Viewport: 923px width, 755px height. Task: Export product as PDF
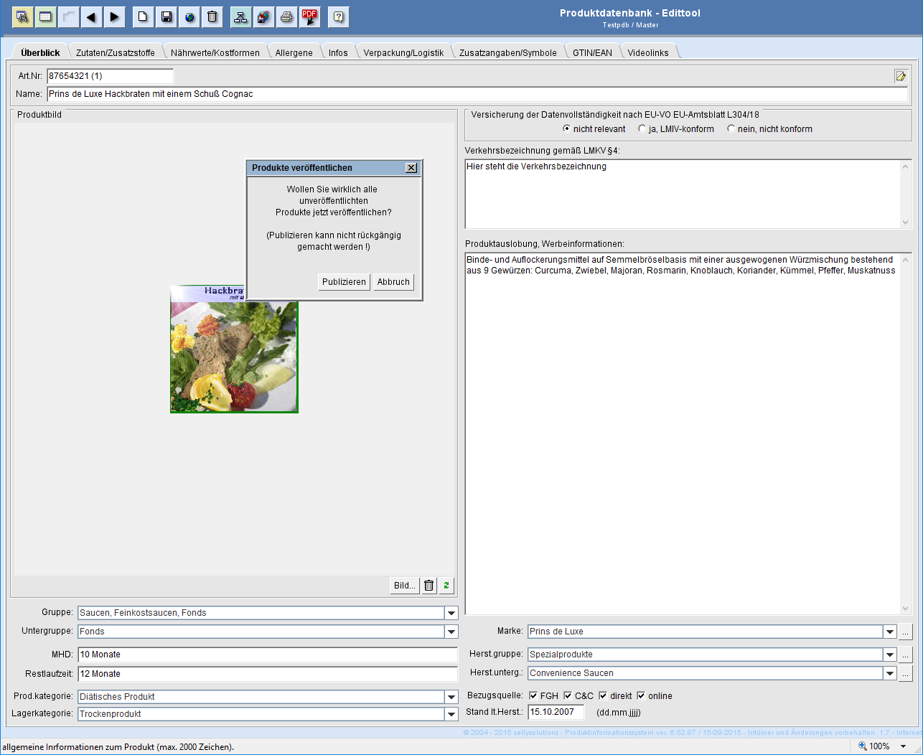310,17
